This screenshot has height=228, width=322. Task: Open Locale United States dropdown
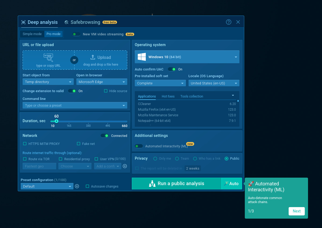tap(214, 83)
